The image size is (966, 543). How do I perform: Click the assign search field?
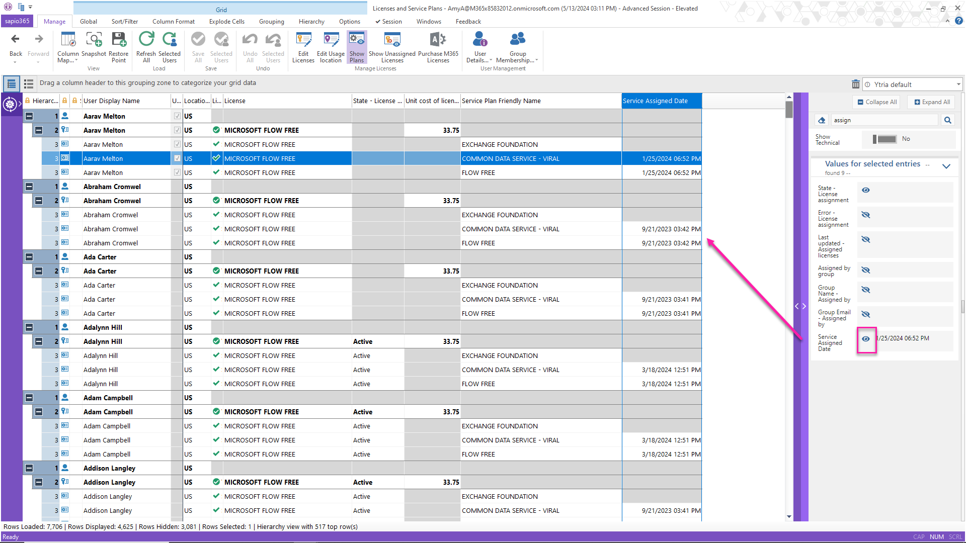pos(884,120)
